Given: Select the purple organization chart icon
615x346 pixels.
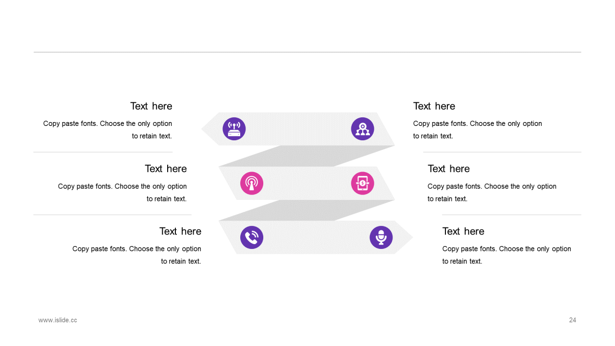Looking at the screenshot, I should 363,129.
